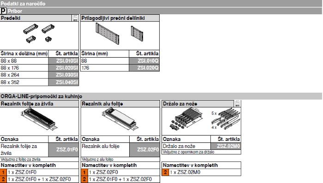Image resolution: width=323 pixels, height=183 pixels.
Task: Open the Rezalnik folije za živila image
Action: click(39, 120)
